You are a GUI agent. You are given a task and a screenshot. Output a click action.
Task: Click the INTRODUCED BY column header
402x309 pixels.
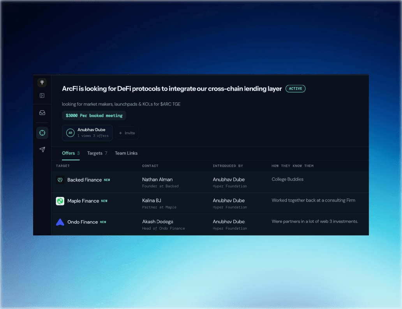(x=227, y=166)
